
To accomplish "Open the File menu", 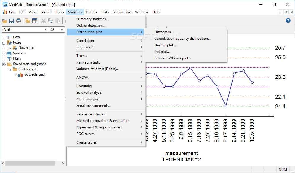I will coord(12,12).
